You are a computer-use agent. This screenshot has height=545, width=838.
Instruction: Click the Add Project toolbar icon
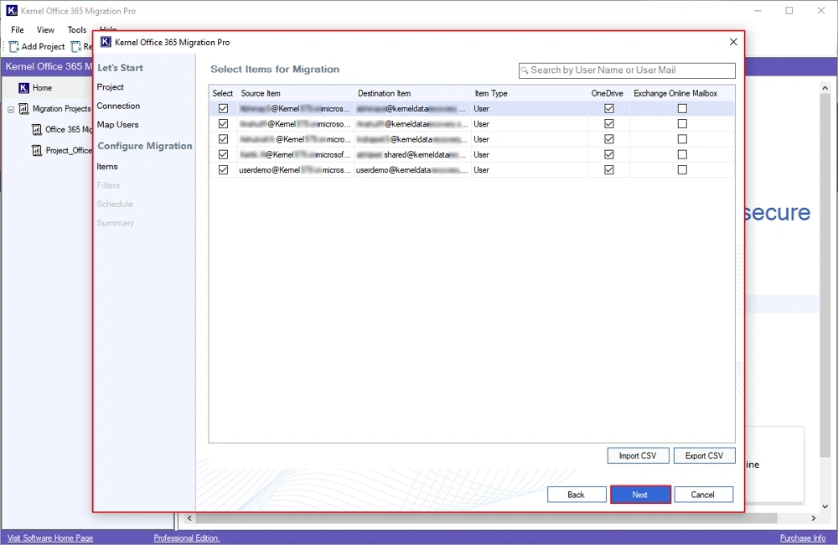coord(14,47)
